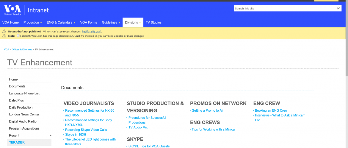Open Procedures for Successful Productions link
Image resolution: width=348 pixels, height=148 pixels.
147,120
